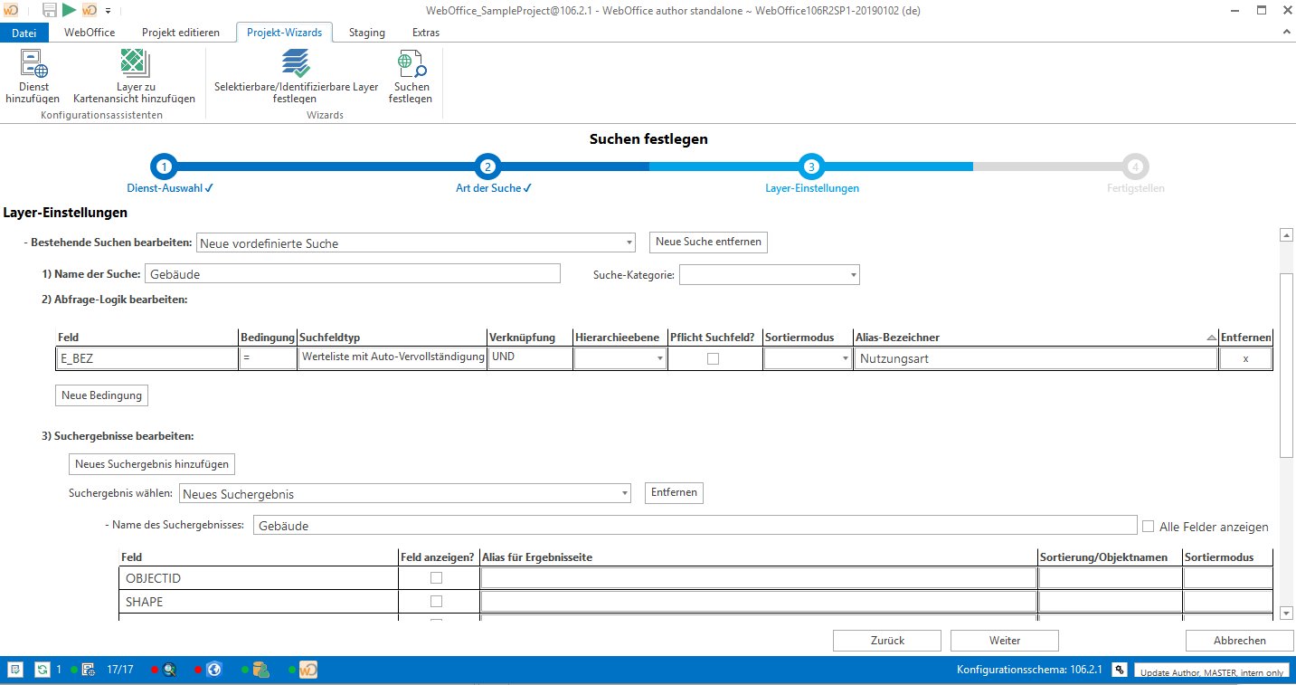Toggle the Feld anzeigen checkbox for OBJECTID

coord(437,577)
